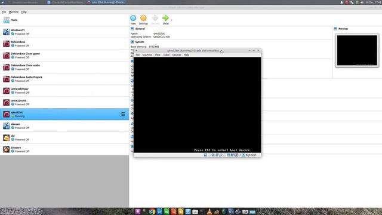
Task: Open the terminal icon in the dock
Action: tap(202, 211)
